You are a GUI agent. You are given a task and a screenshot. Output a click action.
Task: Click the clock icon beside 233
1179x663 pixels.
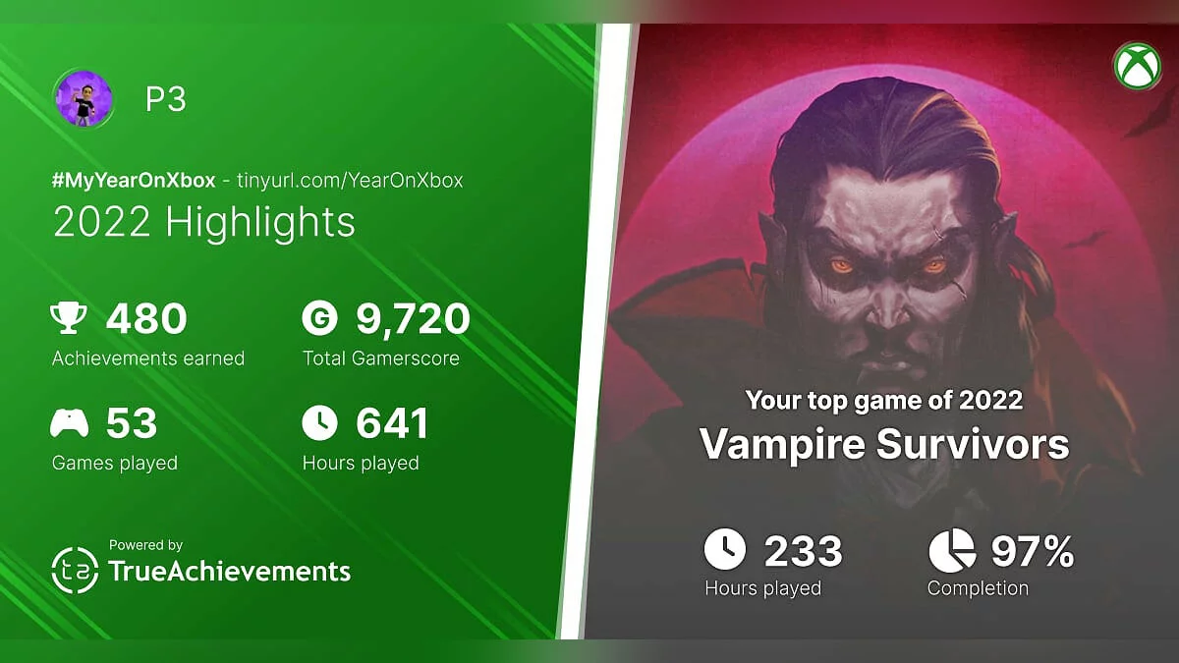[x=725, y=550]
